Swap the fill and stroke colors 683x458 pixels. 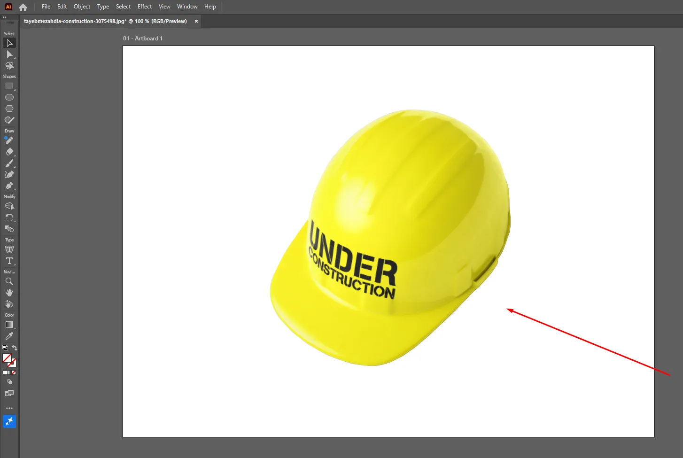15,348
